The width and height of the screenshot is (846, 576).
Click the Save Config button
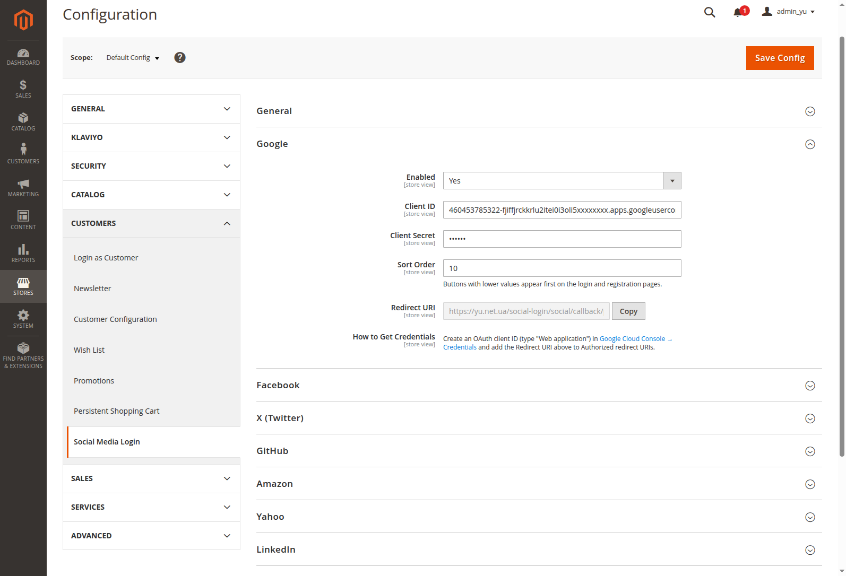pos(780,58)
